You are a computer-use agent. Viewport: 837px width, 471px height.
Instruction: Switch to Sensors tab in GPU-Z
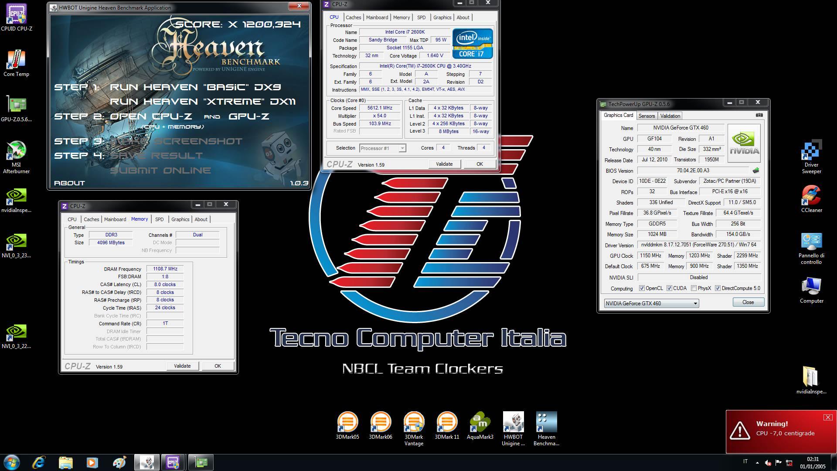coord(646,116)
